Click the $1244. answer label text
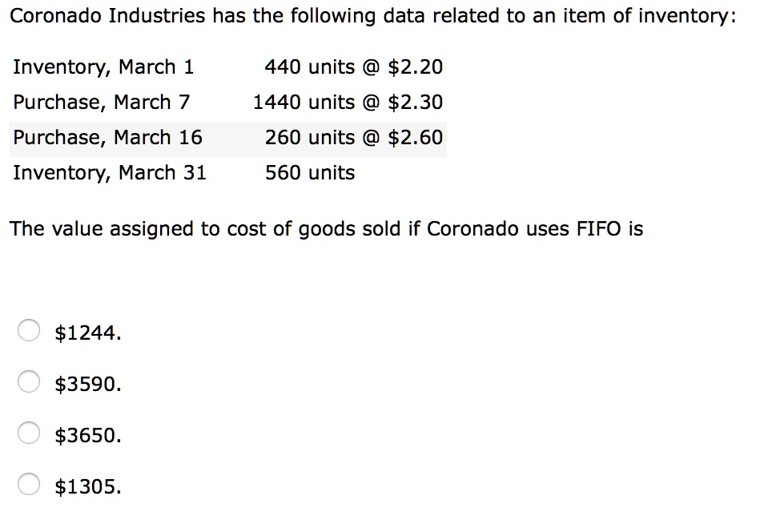This screenshot has height=516, width=764. (x=88, y=333)
